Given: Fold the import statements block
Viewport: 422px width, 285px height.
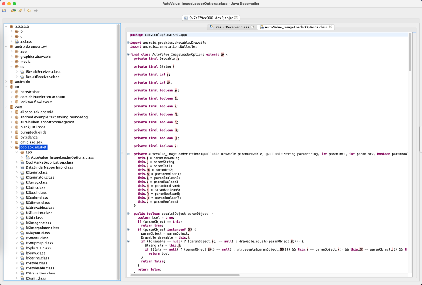Looking at the screenshot, I should click(128, 43).
